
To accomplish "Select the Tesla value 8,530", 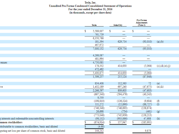I will (x=100, y=98).
